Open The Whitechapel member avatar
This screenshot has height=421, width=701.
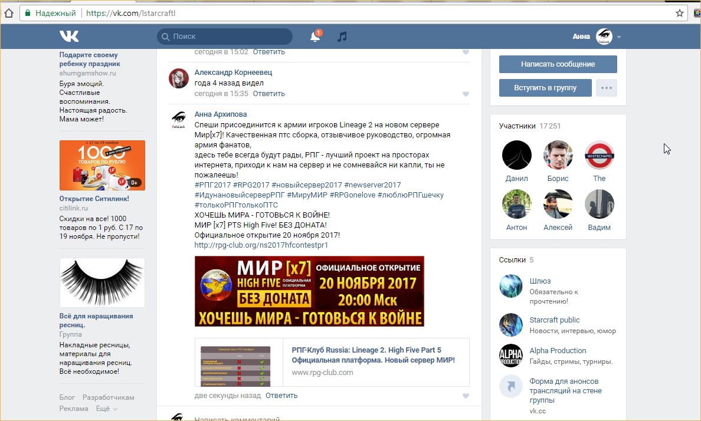coord(599,155)
